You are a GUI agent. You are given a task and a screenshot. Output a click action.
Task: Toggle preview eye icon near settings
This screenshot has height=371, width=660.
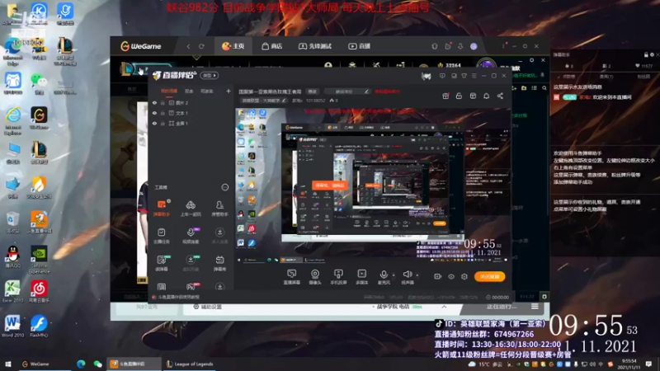tap(451, 276)
